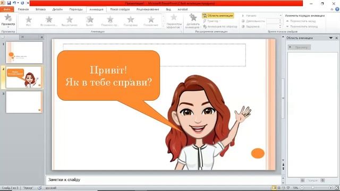Image resolution: width=340 pixels, height=191 pixels.
Task: Switch to the Показ слайдов tab
Action: click(120, 10)
